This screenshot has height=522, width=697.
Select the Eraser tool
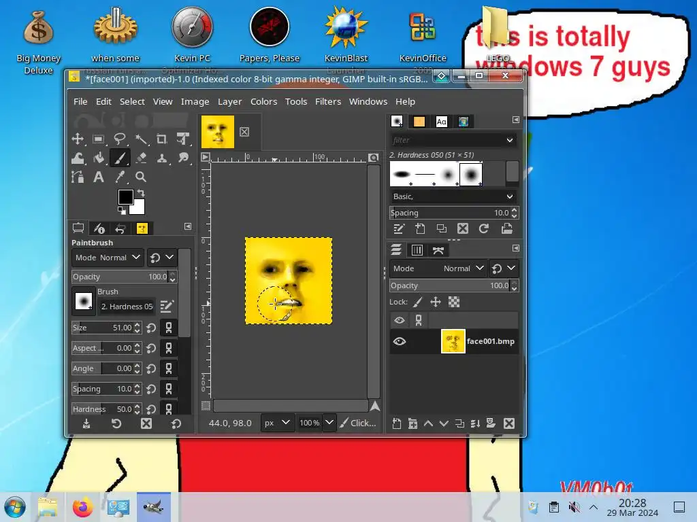click(141, 158)
